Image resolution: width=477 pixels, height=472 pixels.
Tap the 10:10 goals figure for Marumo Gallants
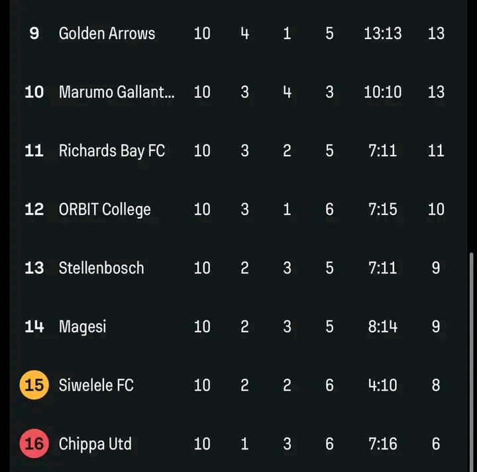pos(382,92)
